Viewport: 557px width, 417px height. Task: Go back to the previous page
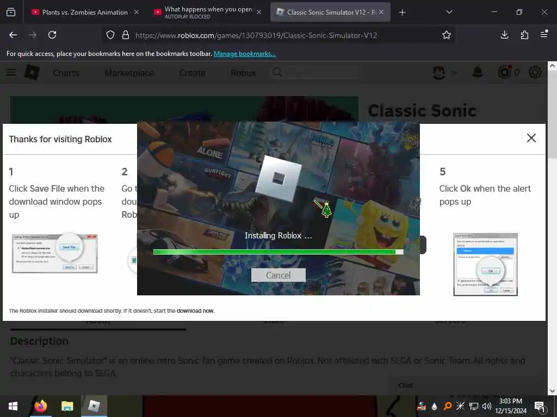click(x=13, y=35)
